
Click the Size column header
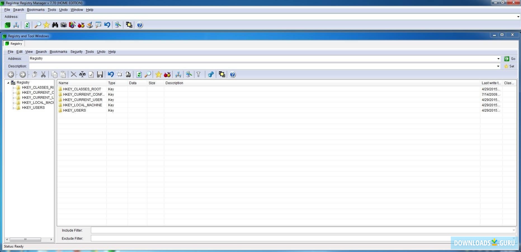pos(155,83)
